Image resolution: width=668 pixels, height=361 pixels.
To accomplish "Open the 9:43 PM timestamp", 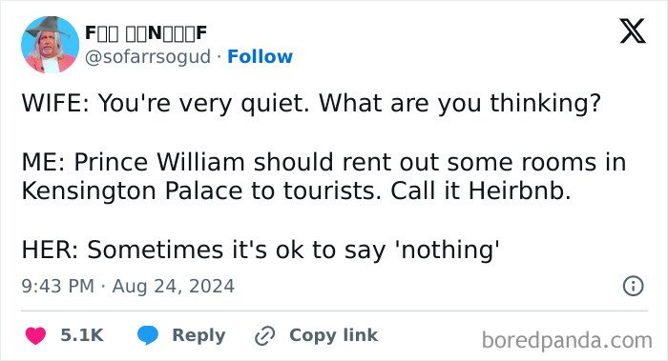I will click(x=57, y=286).
